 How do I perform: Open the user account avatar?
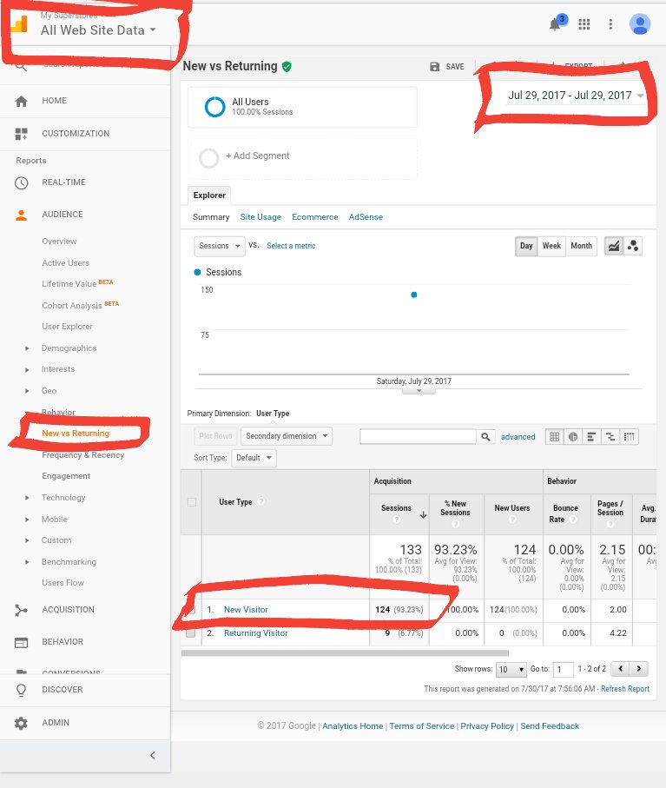pyautogui.click(x=640, y=24)
